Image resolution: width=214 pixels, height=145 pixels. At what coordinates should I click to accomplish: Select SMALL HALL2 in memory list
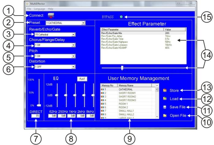(x=126, y=114)
